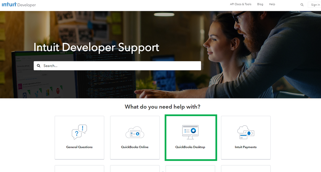
Task: Select the QuickBooks Desktop label
Action: (190, 147)
